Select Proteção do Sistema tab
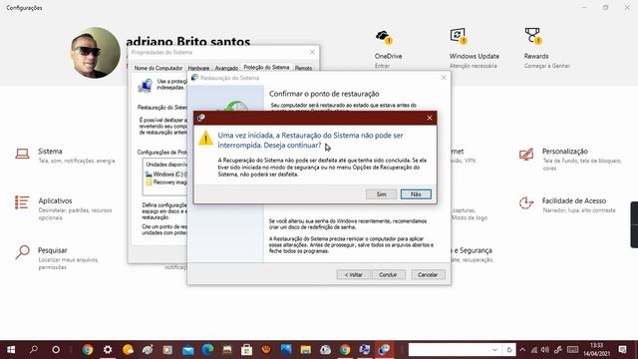The height and width of the screenshot is (359, 638). (266, 67)
